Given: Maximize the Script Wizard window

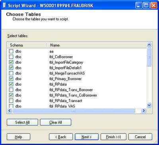Looking at the screenshot, I should click(x=146, y=6).
